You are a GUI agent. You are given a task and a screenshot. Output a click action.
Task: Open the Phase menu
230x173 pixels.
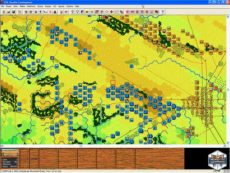point(8,6)
